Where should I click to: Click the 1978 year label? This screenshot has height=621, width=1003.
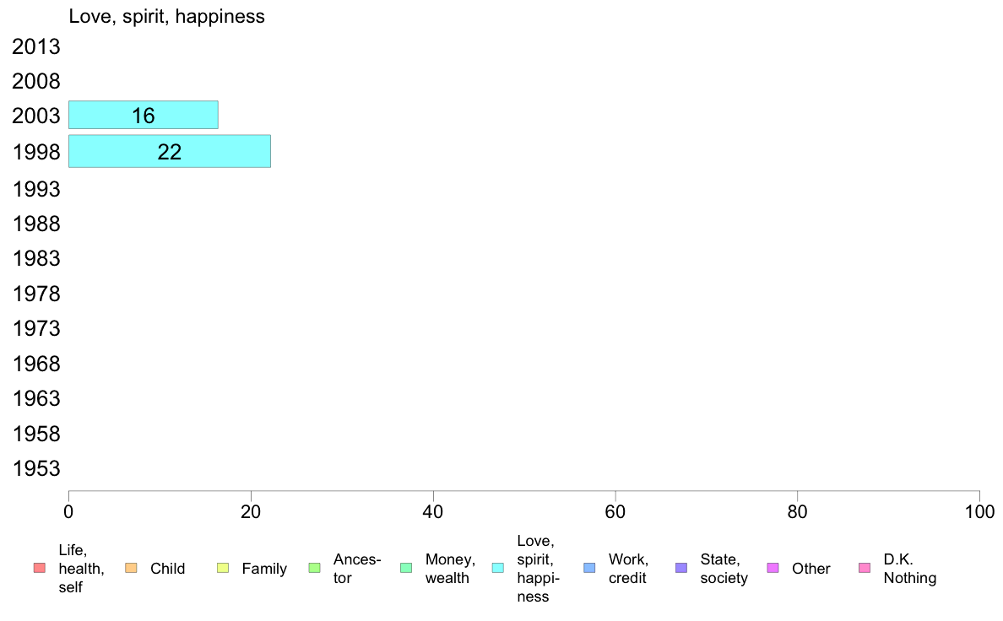(35, 294)
